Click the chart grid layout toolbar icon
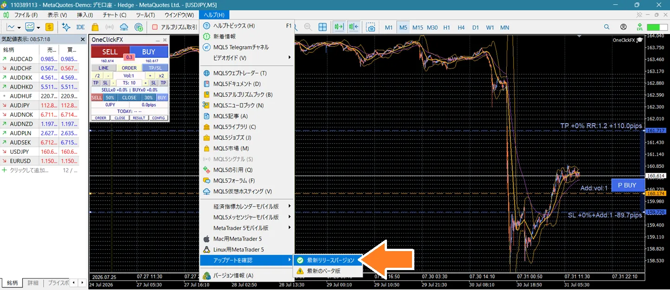The height and width of the screenshot is (290, 670). tap(322, 27)
